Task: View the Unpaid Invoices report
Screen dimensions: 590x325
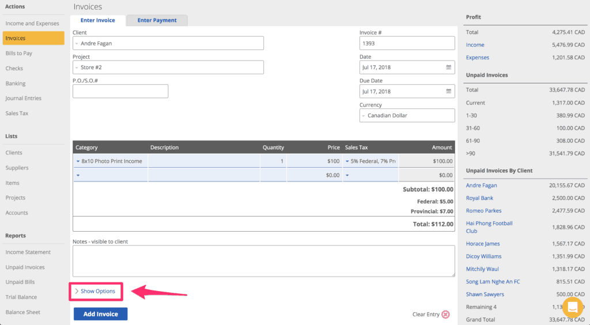Action: (x=25, y=267)
